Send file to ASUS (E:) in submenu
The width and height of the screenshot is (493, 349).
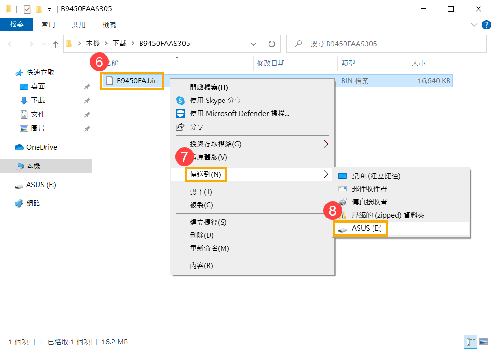coord(367,228)
